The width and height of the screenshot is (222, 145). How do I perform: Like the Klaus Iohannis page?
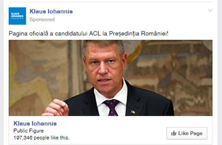[x=187, y=133]
